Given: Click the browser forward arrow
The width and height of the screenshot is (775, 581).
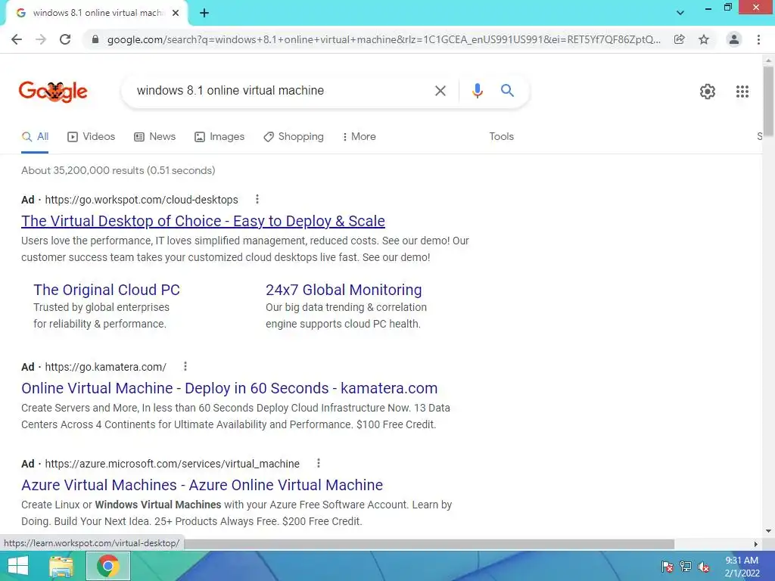Looking at the screenshot, I should pyautogui.click(x=41, y=39).
